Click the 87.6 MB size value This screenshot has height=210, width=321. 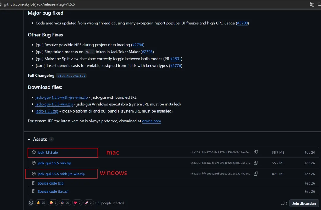click(x=278, y=174)
